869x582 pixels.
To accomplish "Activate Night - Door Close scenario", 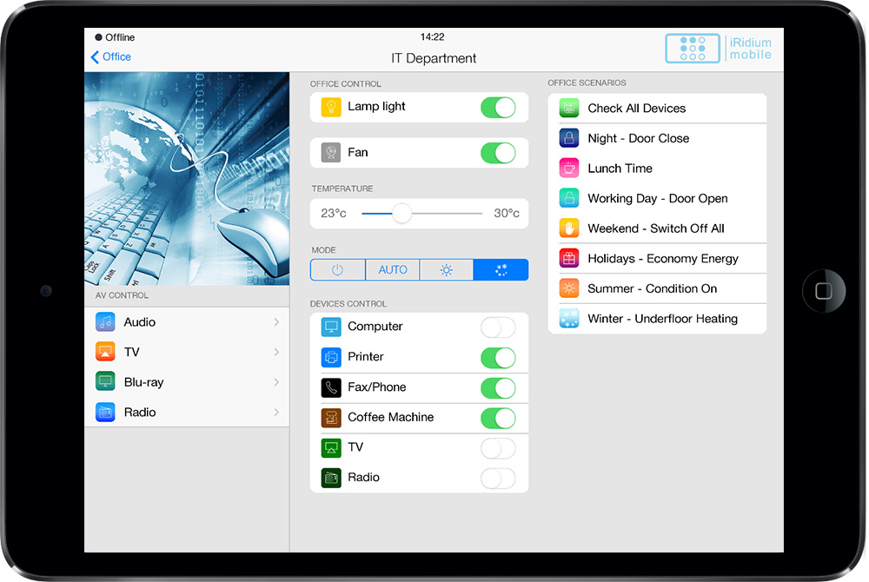I will coord(657,138).
